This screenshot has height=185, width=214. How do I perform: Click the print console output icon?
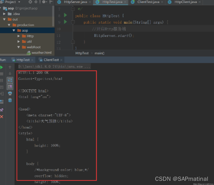(10, 93)
